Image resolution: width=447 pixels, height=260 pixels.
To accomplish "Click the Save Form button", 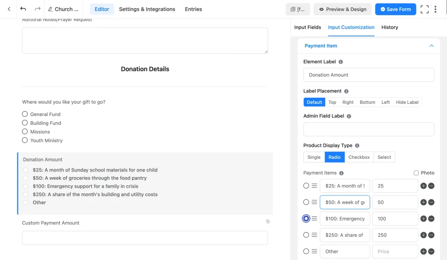I will tap(395, 9).
